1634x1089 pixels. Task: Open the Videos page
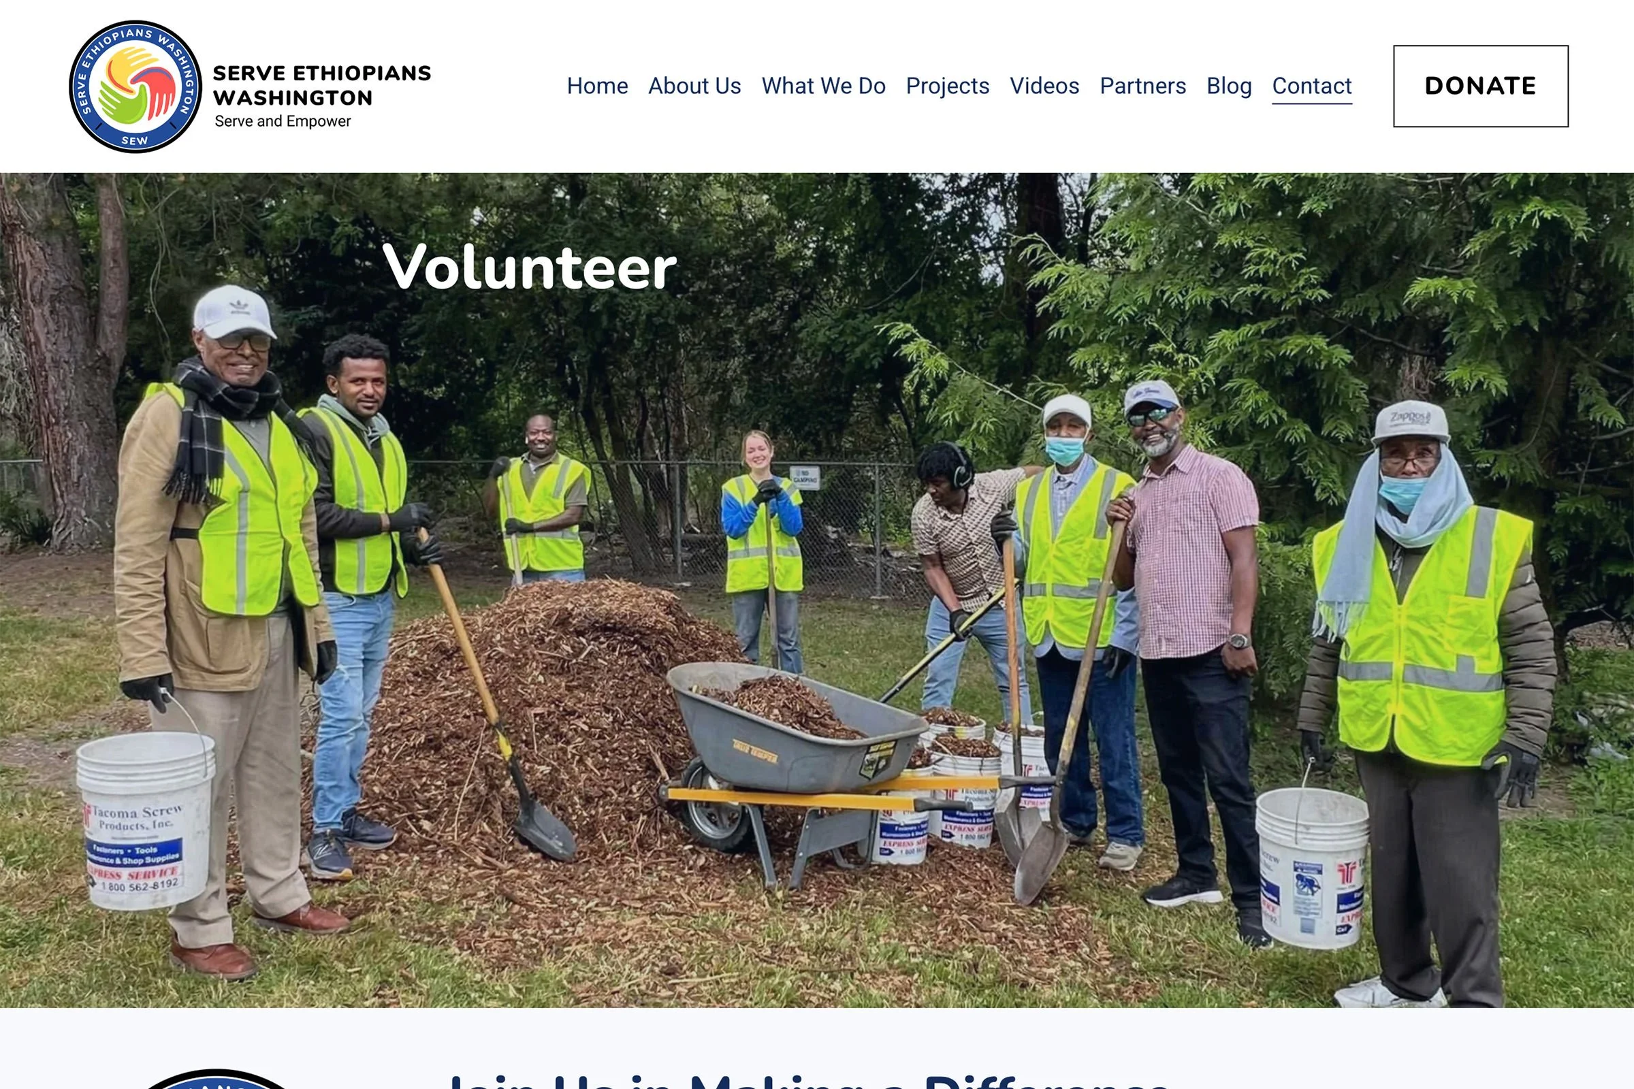pyautogui.click(x=1044, y=86)
